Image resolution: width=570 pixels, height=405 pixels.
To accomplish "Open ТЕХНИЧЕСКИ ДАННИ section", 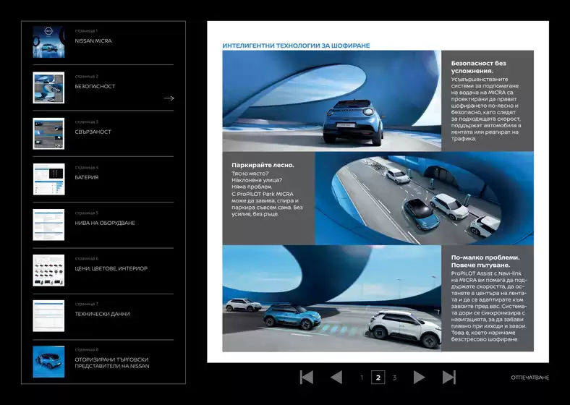I will click(102, 314).
